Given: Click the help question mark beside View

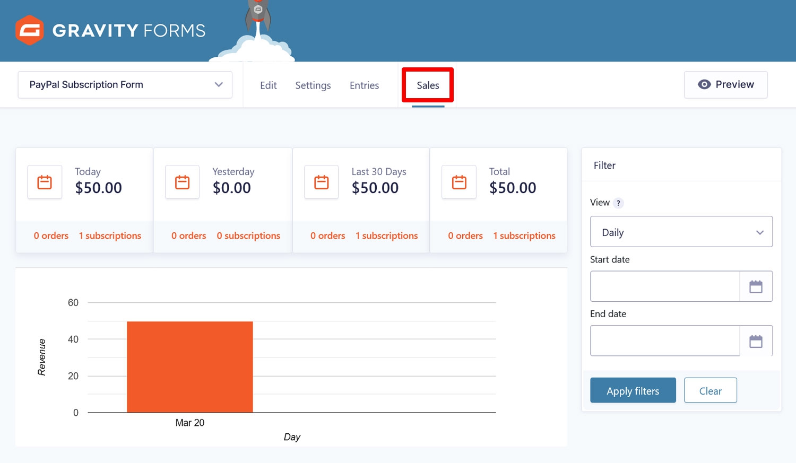Looking at the screenshot, I should [618, 203].
